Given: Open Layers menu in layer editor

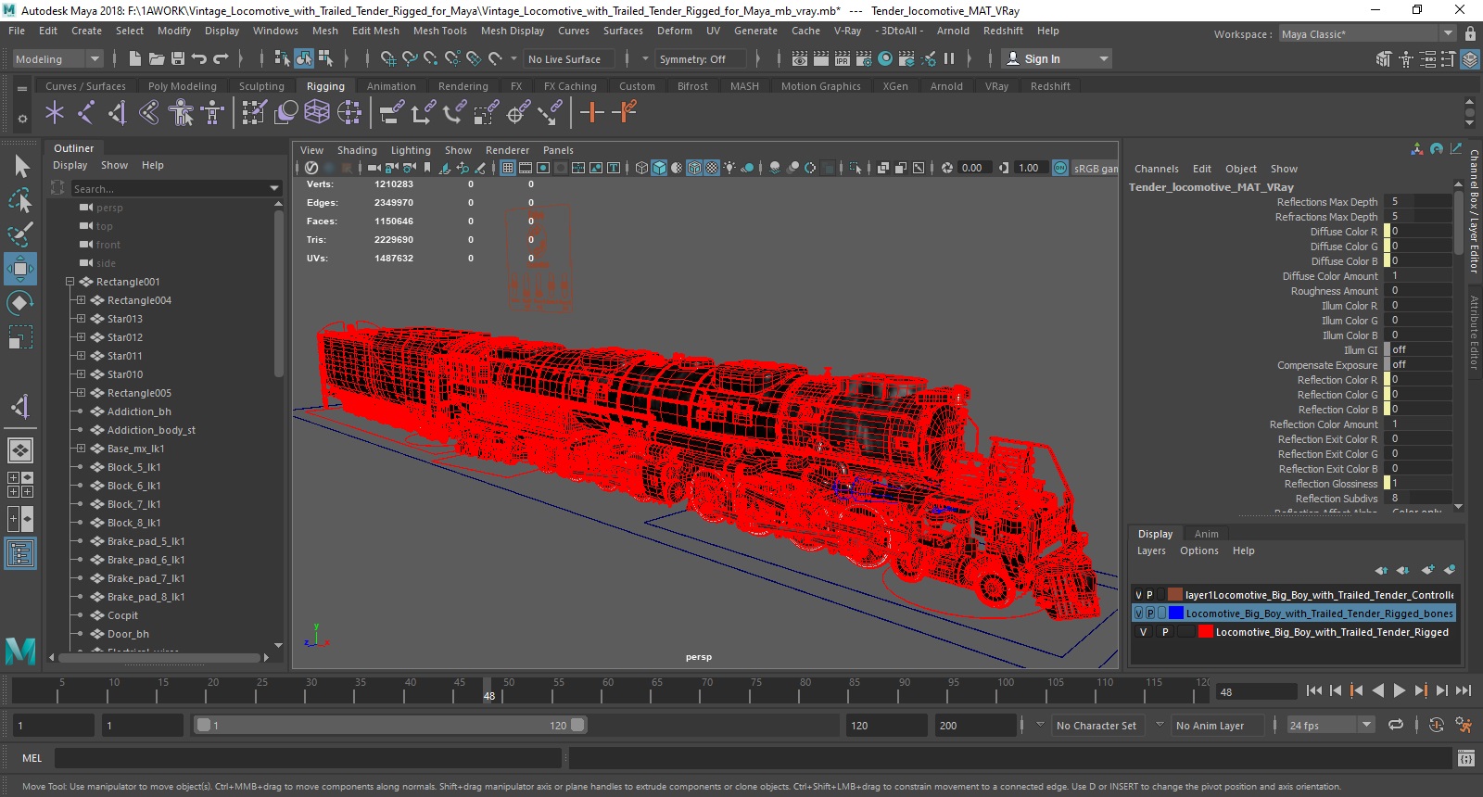Looking at the screenshot, I should click(x=1151, y=550).
